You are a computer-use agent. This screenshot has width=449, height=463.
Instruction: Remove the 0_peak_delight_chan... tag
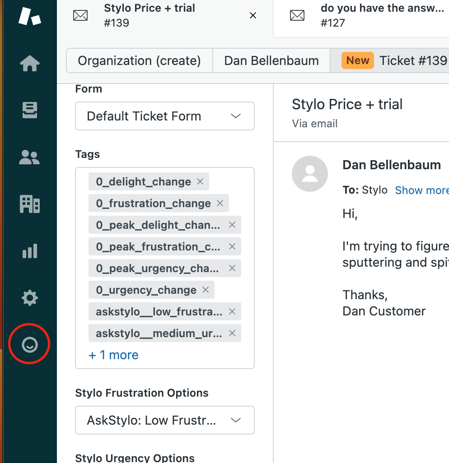point(232,225)
